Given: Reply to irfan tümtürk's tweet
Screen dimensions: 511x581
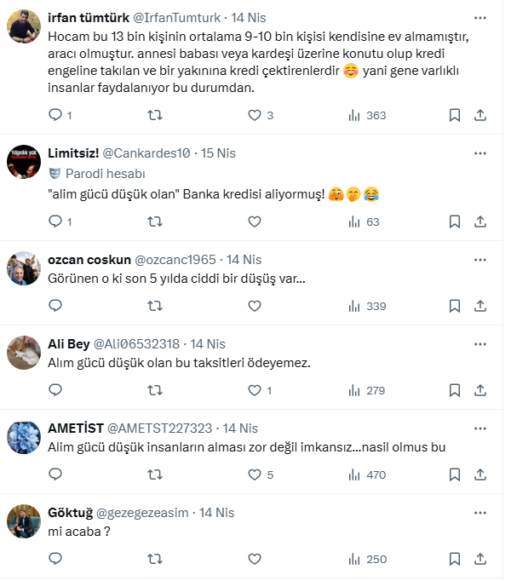Looking at the screenshot, I should (x=55, y=115).
